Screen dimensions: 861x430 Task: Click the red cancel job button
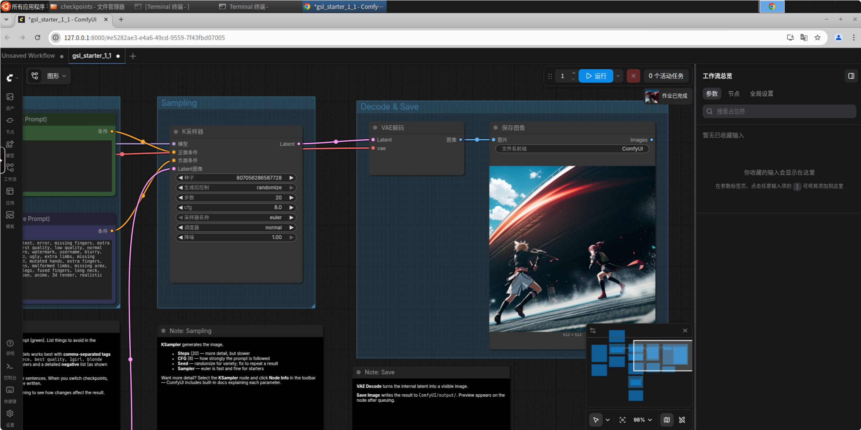tap(633, 76)
